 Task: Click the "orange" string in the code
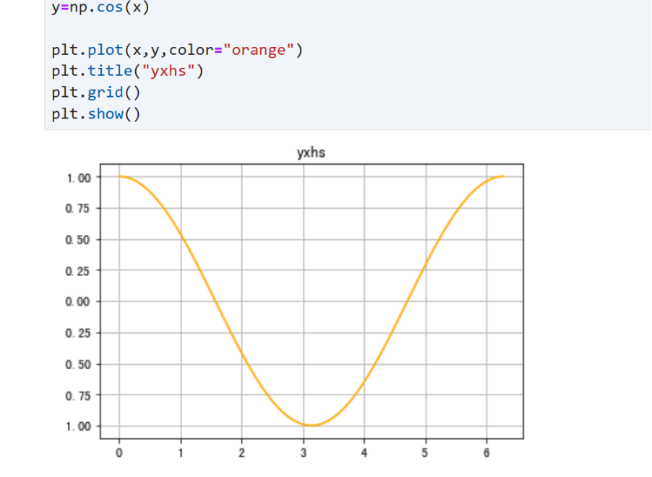(x=259, y=51)
